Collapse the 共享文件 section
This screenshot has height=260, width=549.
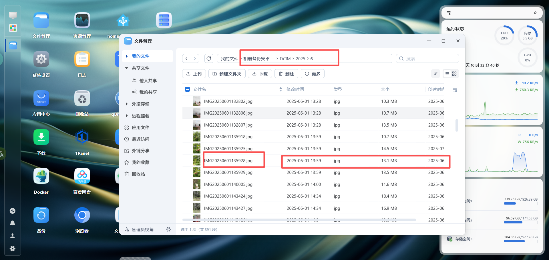click(127, 68)
